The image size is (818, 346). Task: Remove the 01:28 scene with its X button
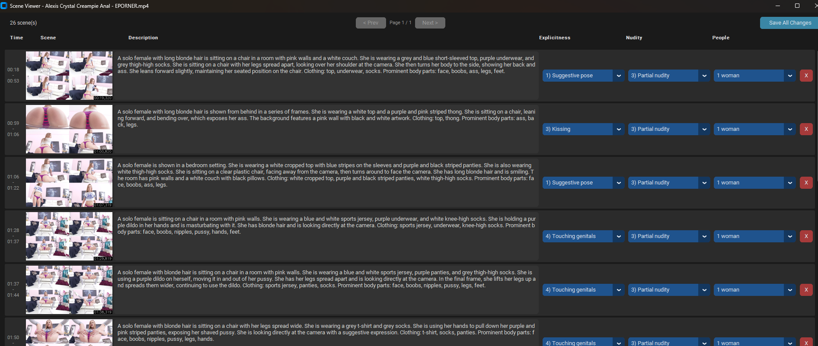[806, 236]
